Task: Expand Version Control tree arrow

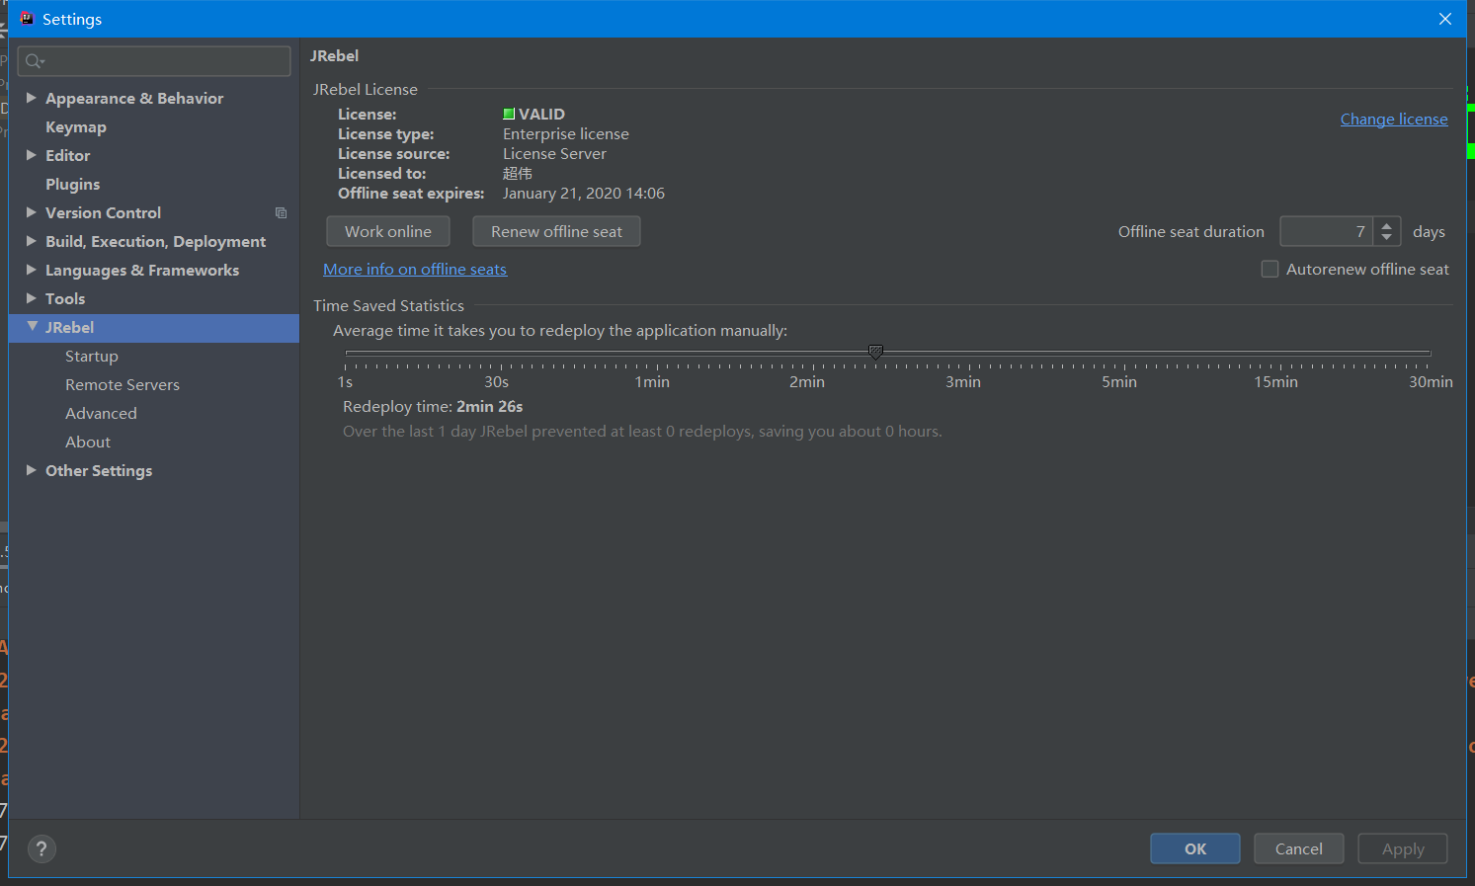Action: 32,212
